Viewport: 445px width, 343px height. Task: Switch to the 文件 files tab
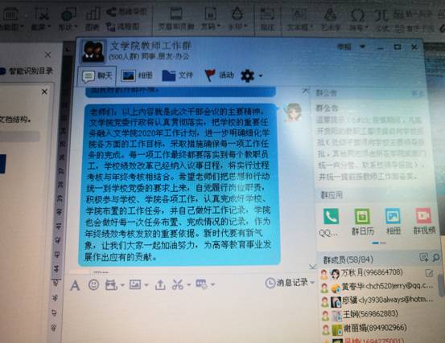177,76
